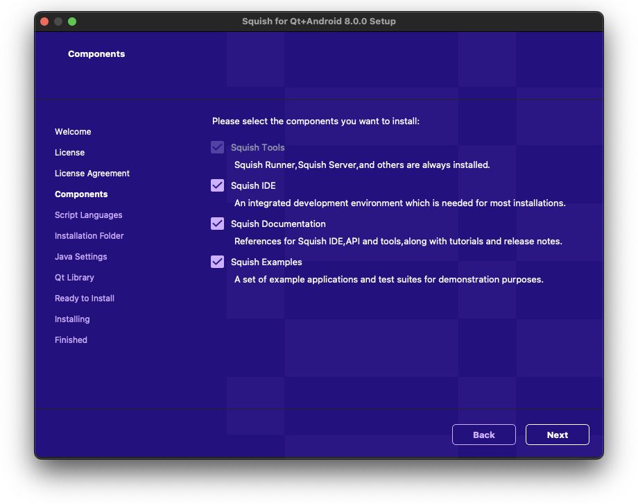Click the Next button
This screenshot has width=638, height=504.
click(x=557, y=435)
